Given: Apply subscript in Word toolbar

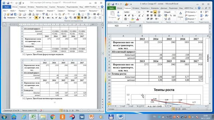Looking at the screenshot, I should coord(53,18).
